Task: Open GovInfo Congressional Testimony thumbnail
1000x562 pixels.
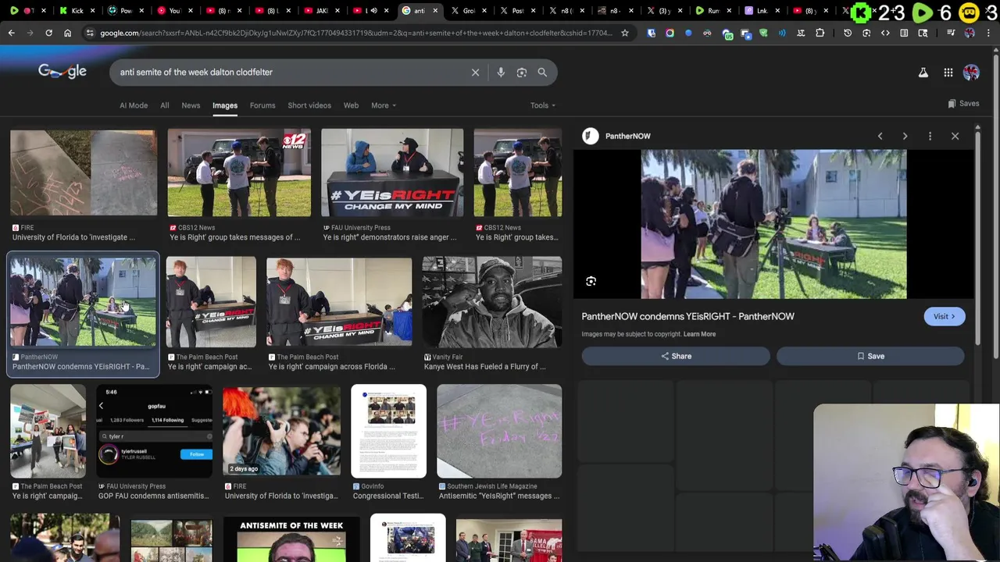Action: click(388, 430)
